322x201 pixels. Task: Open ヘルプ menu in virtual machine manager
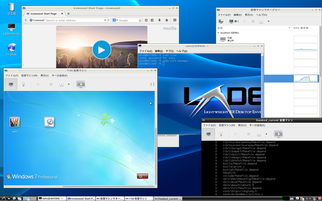click(261, 15)
